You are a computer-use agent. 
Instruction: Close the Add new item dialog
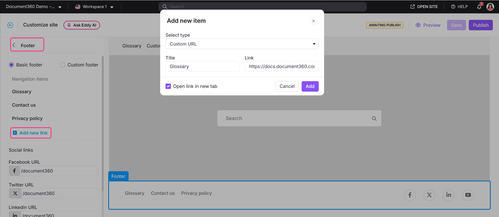click(x=313, y=21)
